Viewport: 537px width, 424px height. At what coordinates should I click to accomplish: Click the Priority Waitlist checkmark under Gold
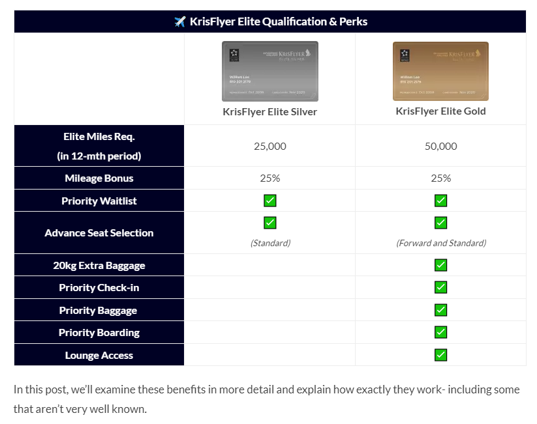tap(441, 201)
